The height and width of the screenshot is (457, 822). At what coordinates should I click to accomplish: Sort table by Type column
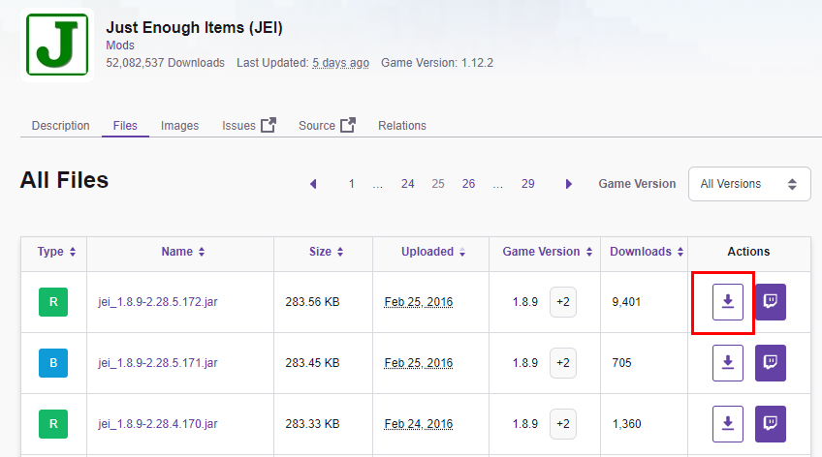click(56, 252)
